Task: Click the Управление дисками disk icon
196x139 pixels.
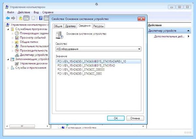Action: pos(17,63)
